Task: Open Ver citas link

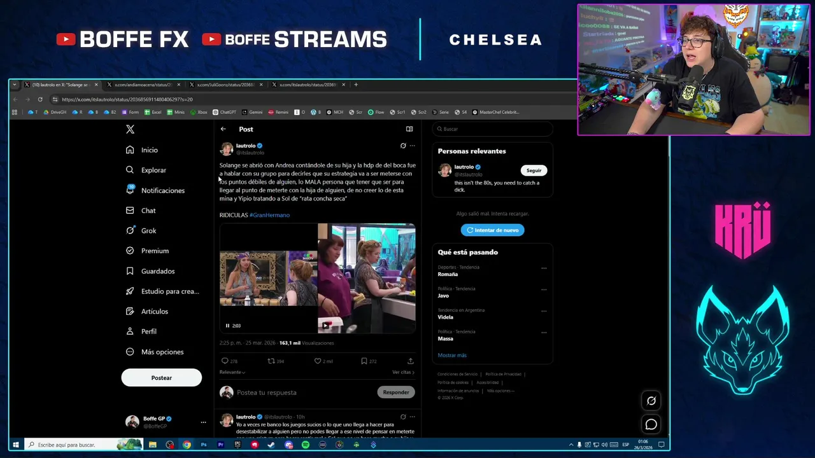Action: pyautogui.click(x=404, y=372)
